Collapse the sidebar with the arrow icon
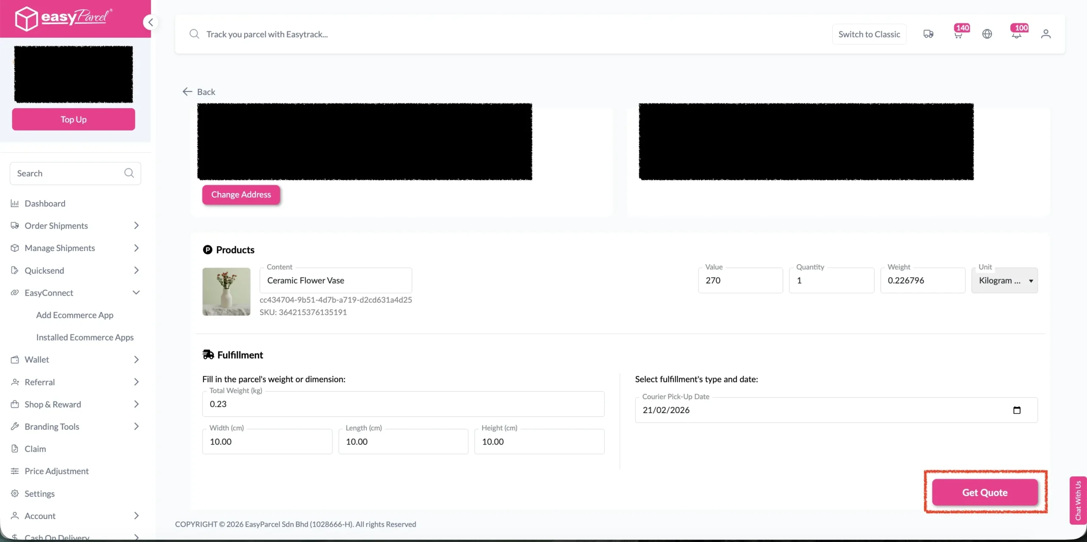 (x=150, y=22)
